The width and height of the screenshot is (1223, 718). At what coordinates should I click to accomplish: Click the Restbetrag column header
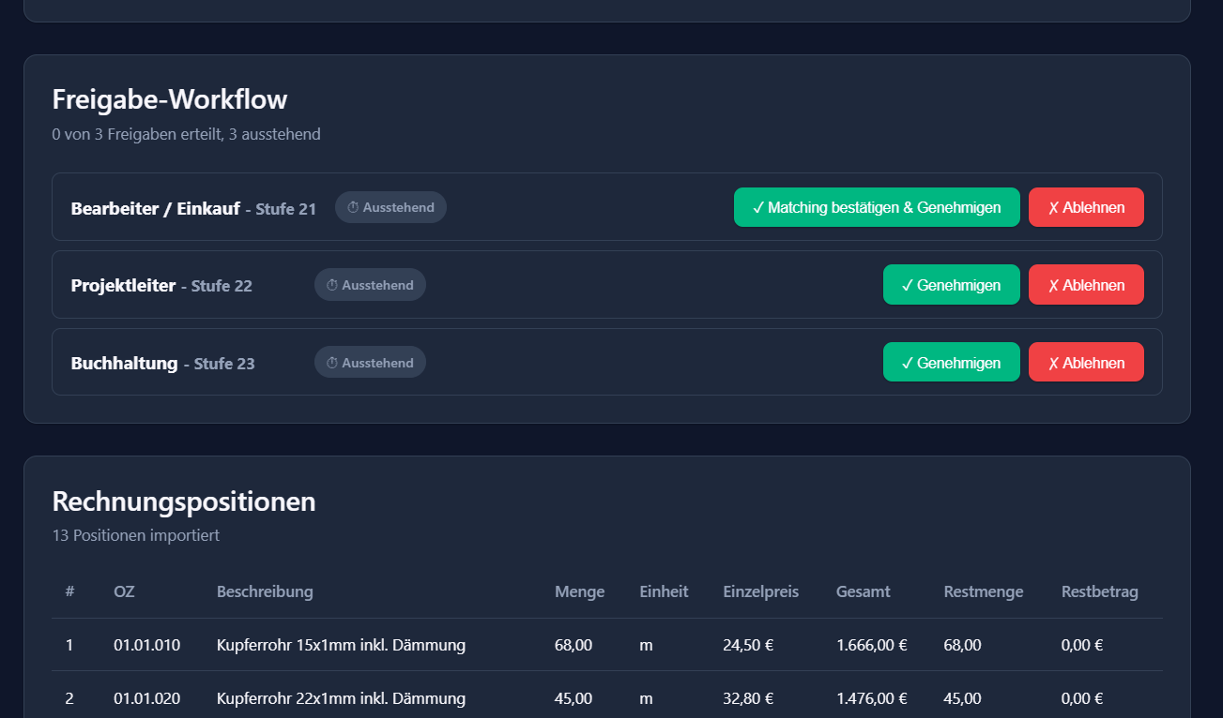tap(1099, 591)
